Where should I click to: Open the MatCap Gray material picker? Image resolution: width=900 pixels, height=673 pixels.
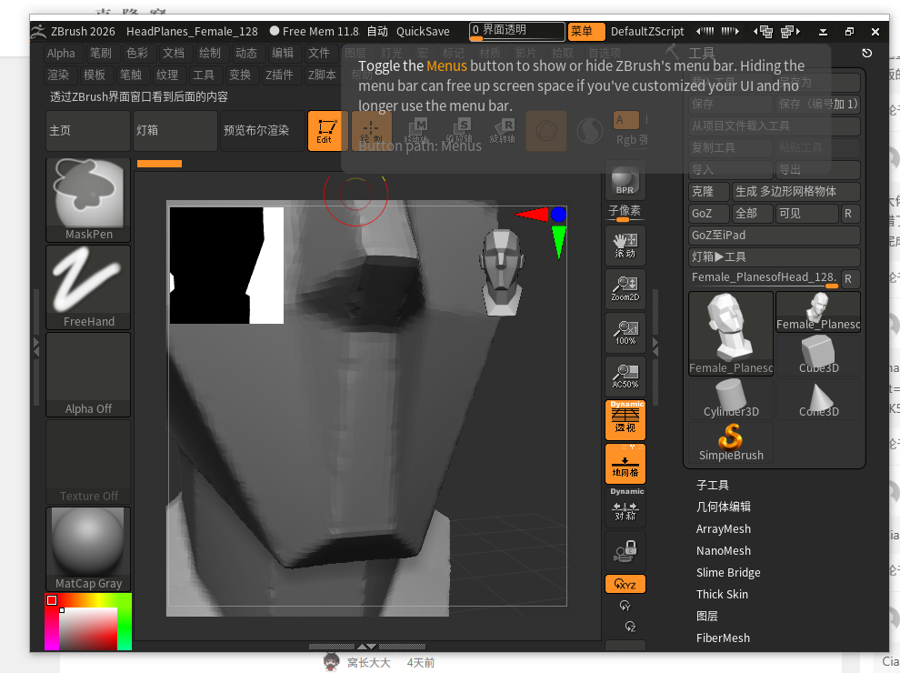click(x=88, y=547)
